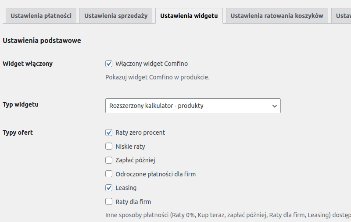351x222 pixels.
Task: Open the Typ widgetu dropdown
Action: point(193,106)
